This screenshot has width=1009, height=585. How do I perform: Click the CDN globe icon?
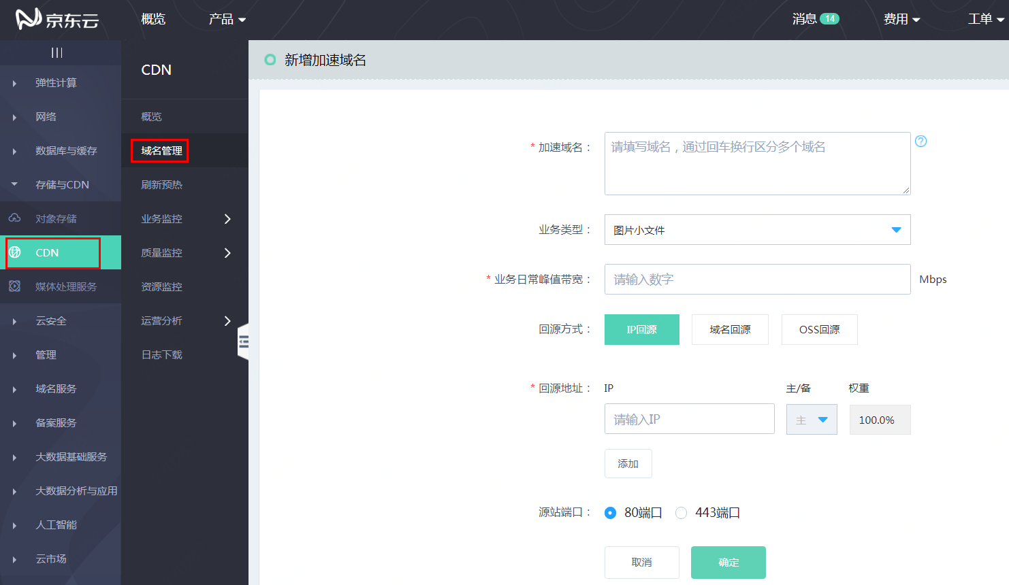tap(15, 252)
